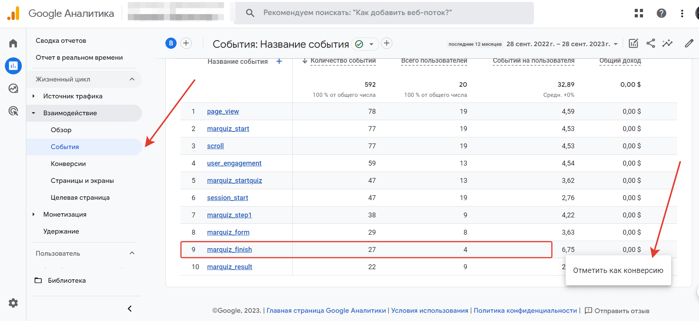The height and width of the screenshot is (321, 699).
Task: Expand the Монетизация group
Action: tap(33, 214)
